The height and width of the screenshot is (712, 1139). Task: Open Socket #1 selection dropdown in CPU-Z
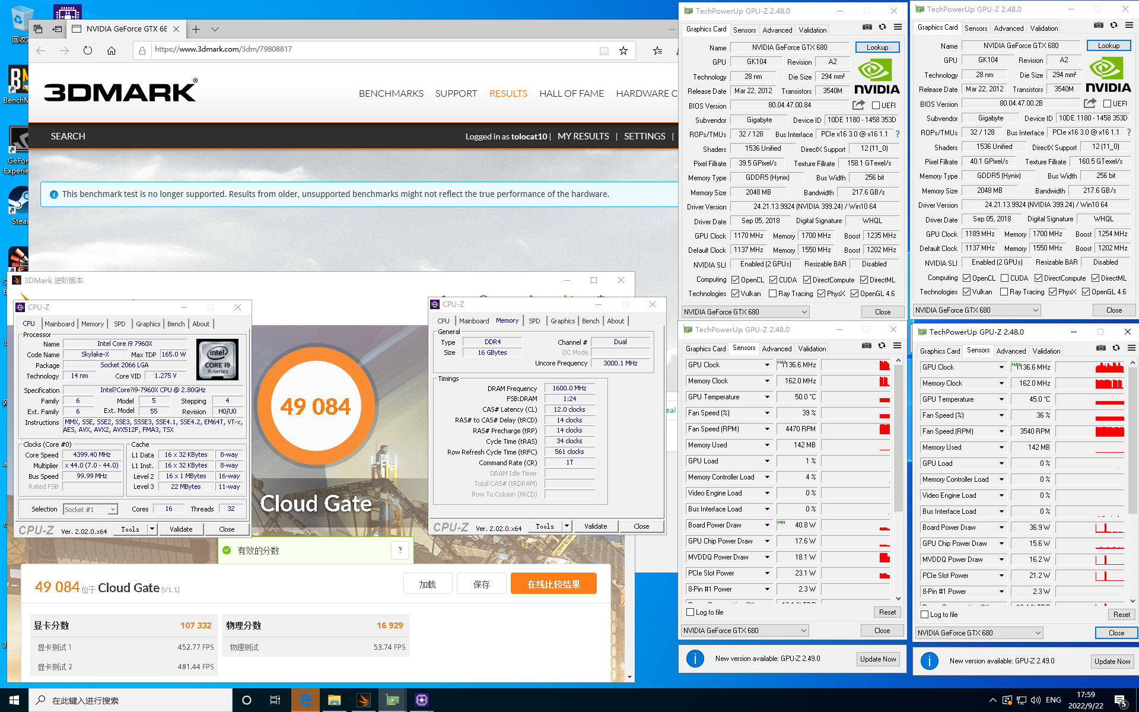pyautogui.click(x=91, y=510)
